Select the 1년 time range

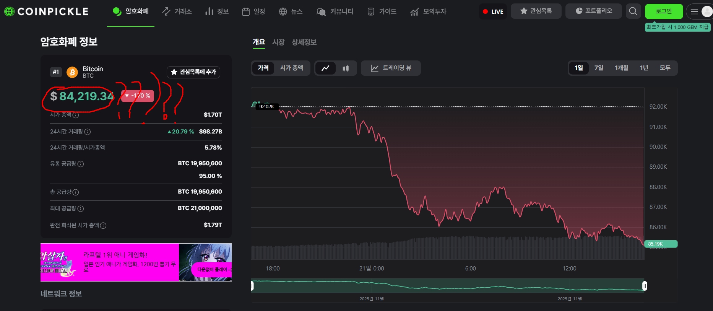pyautogui.click(x=644, y=68)
